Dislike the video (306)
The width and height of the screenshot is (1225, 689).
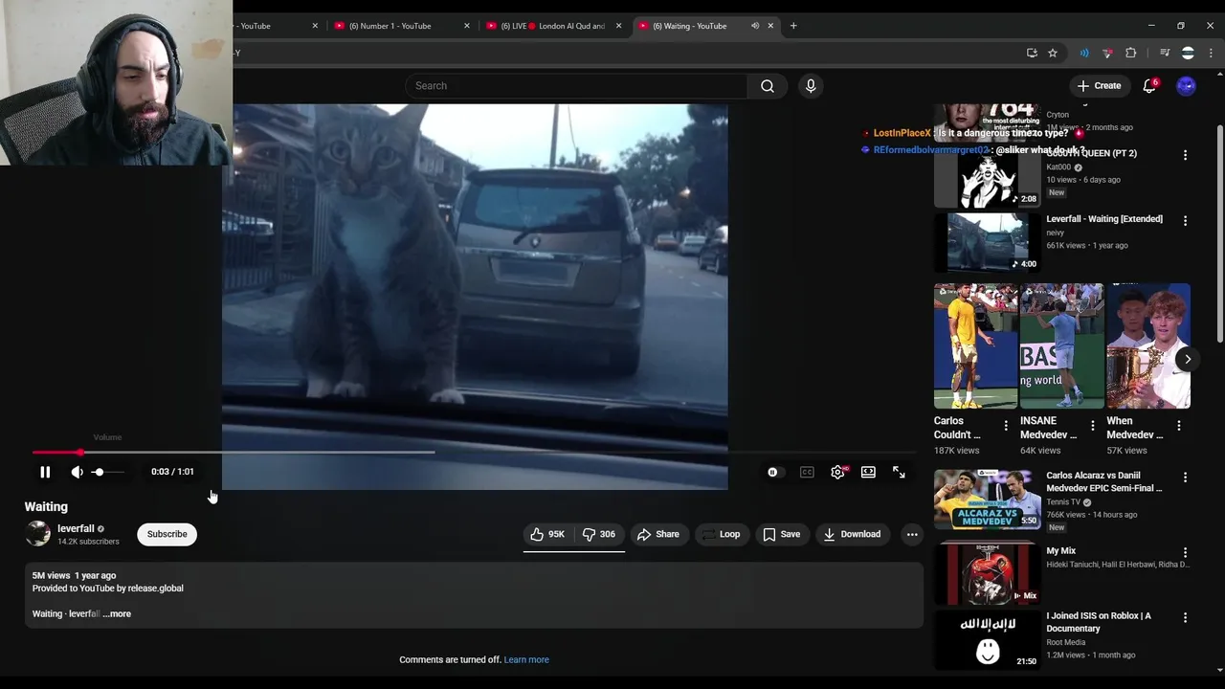(x=599, y=534)
